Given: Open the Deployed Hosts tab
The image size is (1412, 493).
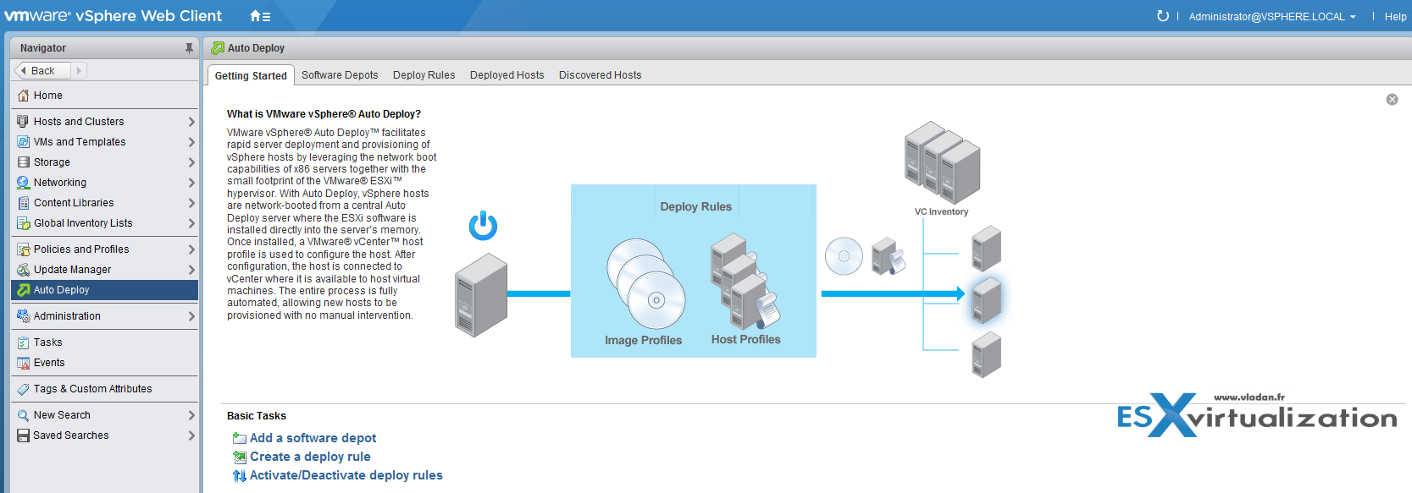Looking at the screenshot, I should pyautogui.click(x=507, y=75).
